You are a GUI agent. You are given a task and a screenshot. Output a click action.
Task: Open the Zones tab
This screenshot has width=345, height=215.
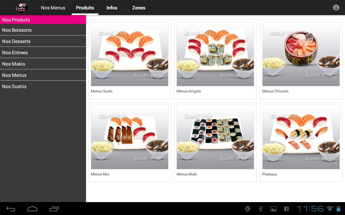tap(139, 8)
